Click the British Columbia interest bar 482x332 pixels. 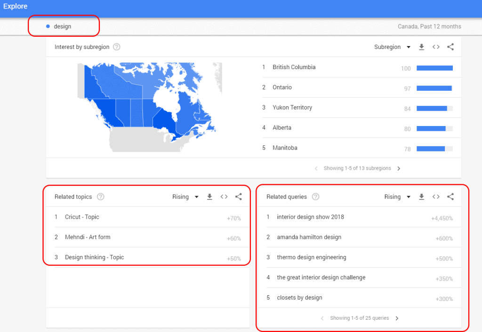(434, 68)
